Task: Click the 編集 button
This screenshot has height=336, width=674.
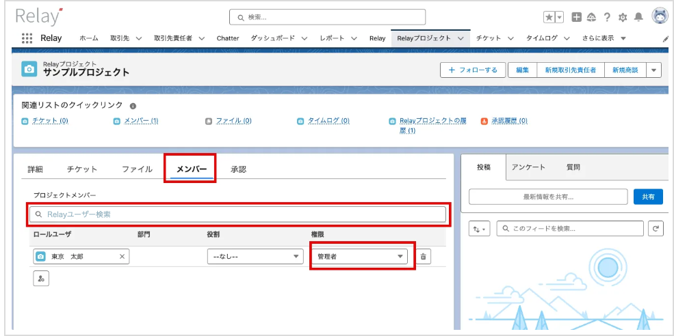Action: coord(522,70)
